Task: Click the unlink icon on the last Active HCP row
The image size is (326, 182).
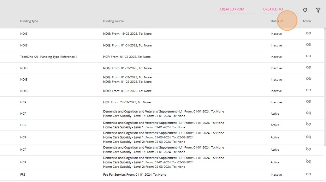Action: pos(309,161)
